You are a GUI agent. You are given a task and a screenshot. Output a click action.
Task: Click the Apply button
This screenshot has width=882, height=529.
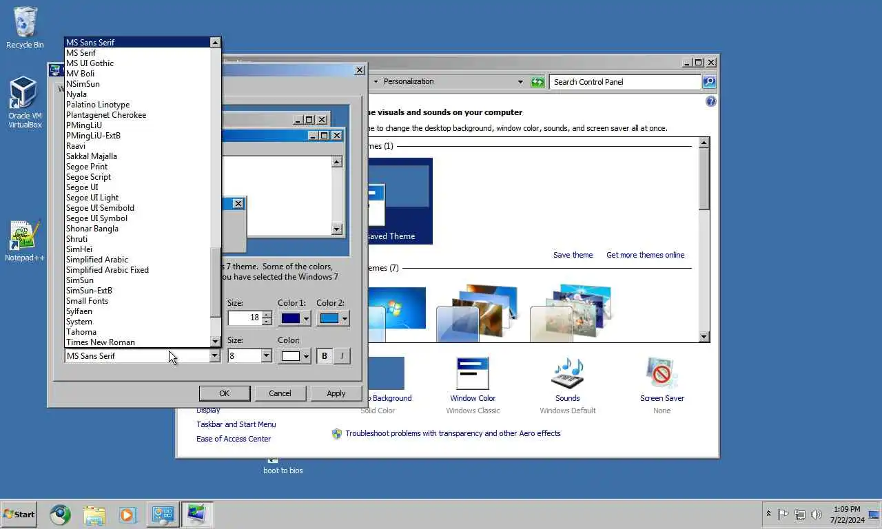click(x=336, y=393)
